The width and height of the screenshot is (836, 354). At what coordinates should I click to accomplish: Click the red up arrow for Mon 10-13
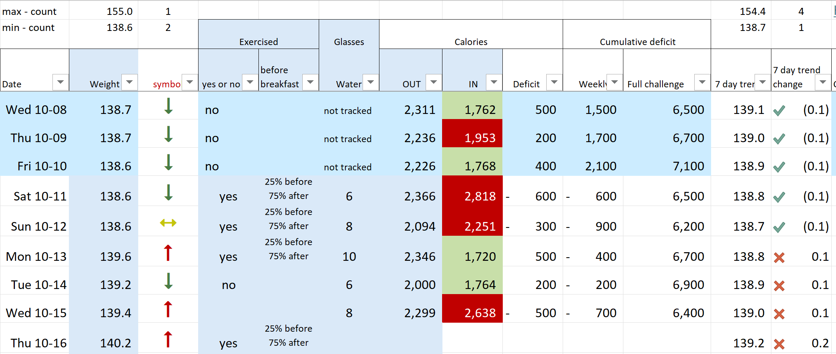pos(168,253)
